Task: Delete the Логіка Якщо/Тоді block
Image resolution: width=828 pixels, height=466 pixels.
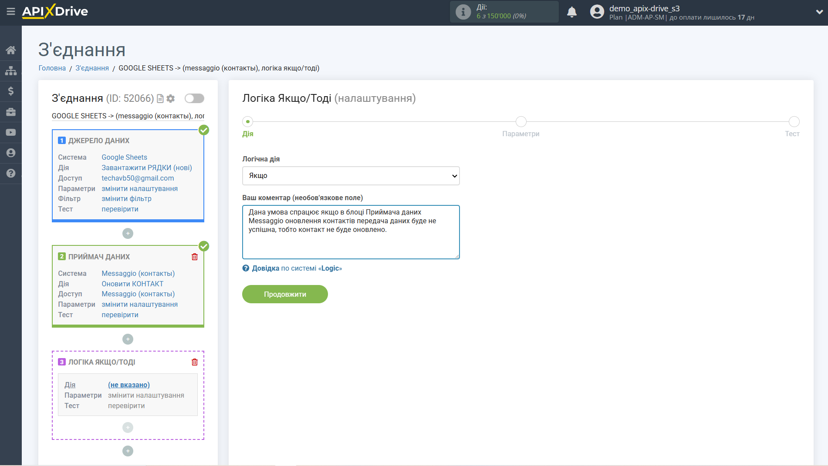Action: pyautogui.click(x=194, y=362)
